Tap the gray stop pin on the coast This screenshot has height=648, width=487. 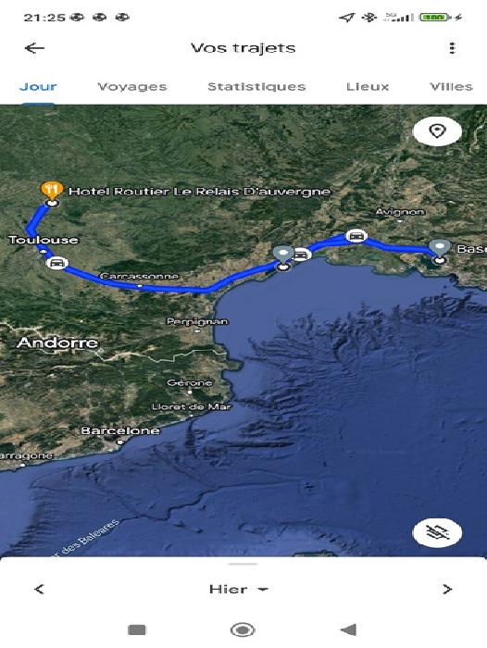[x=283, y=255]
